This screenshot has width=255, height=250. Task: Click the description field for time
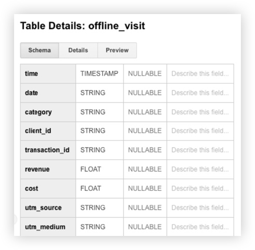pyautogui.click(x=200, y=74)
